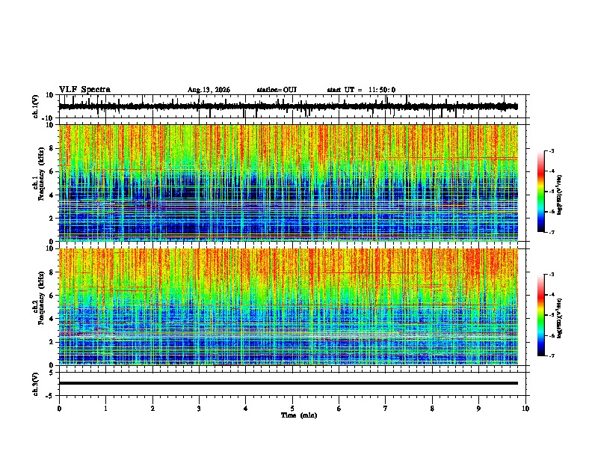Click inside the ch.1 spectrogram panel
This screenshot has height=458, width=592.
pyautogui.click(x=288, y=183)
